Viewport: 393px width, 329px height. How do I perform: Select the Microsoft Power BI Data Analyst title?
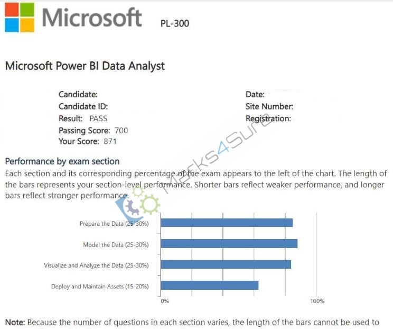point(85,66)
